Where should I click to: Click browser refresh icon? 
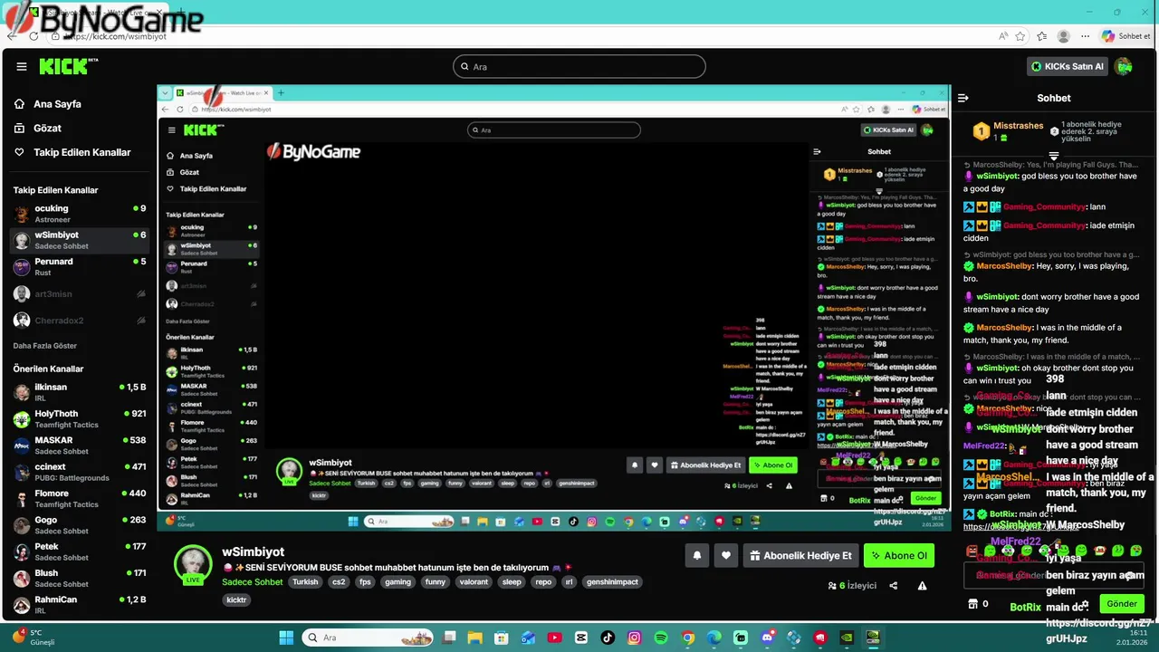pos(34,36)
